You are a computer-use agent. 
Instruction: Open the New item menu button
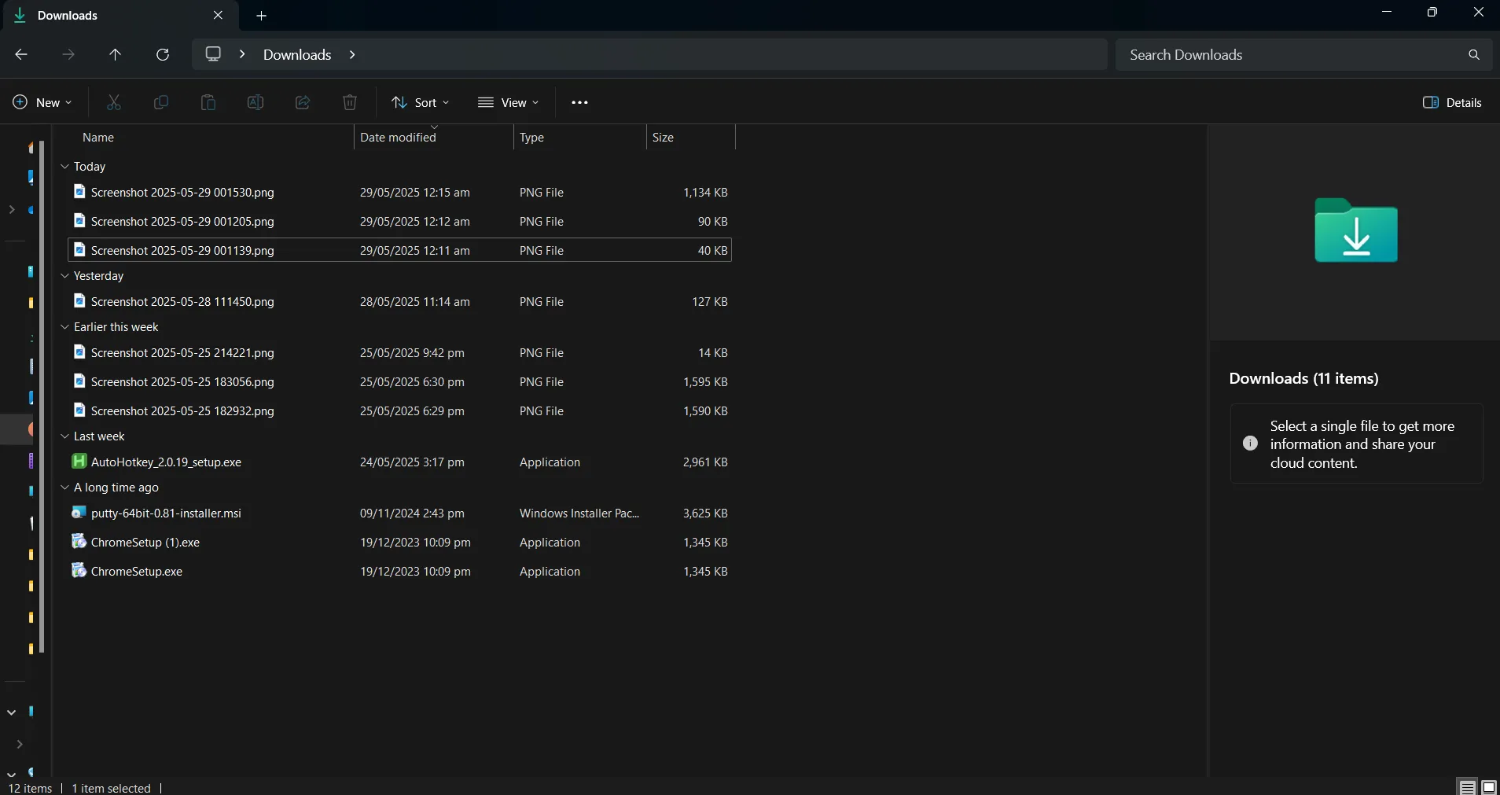42,102
